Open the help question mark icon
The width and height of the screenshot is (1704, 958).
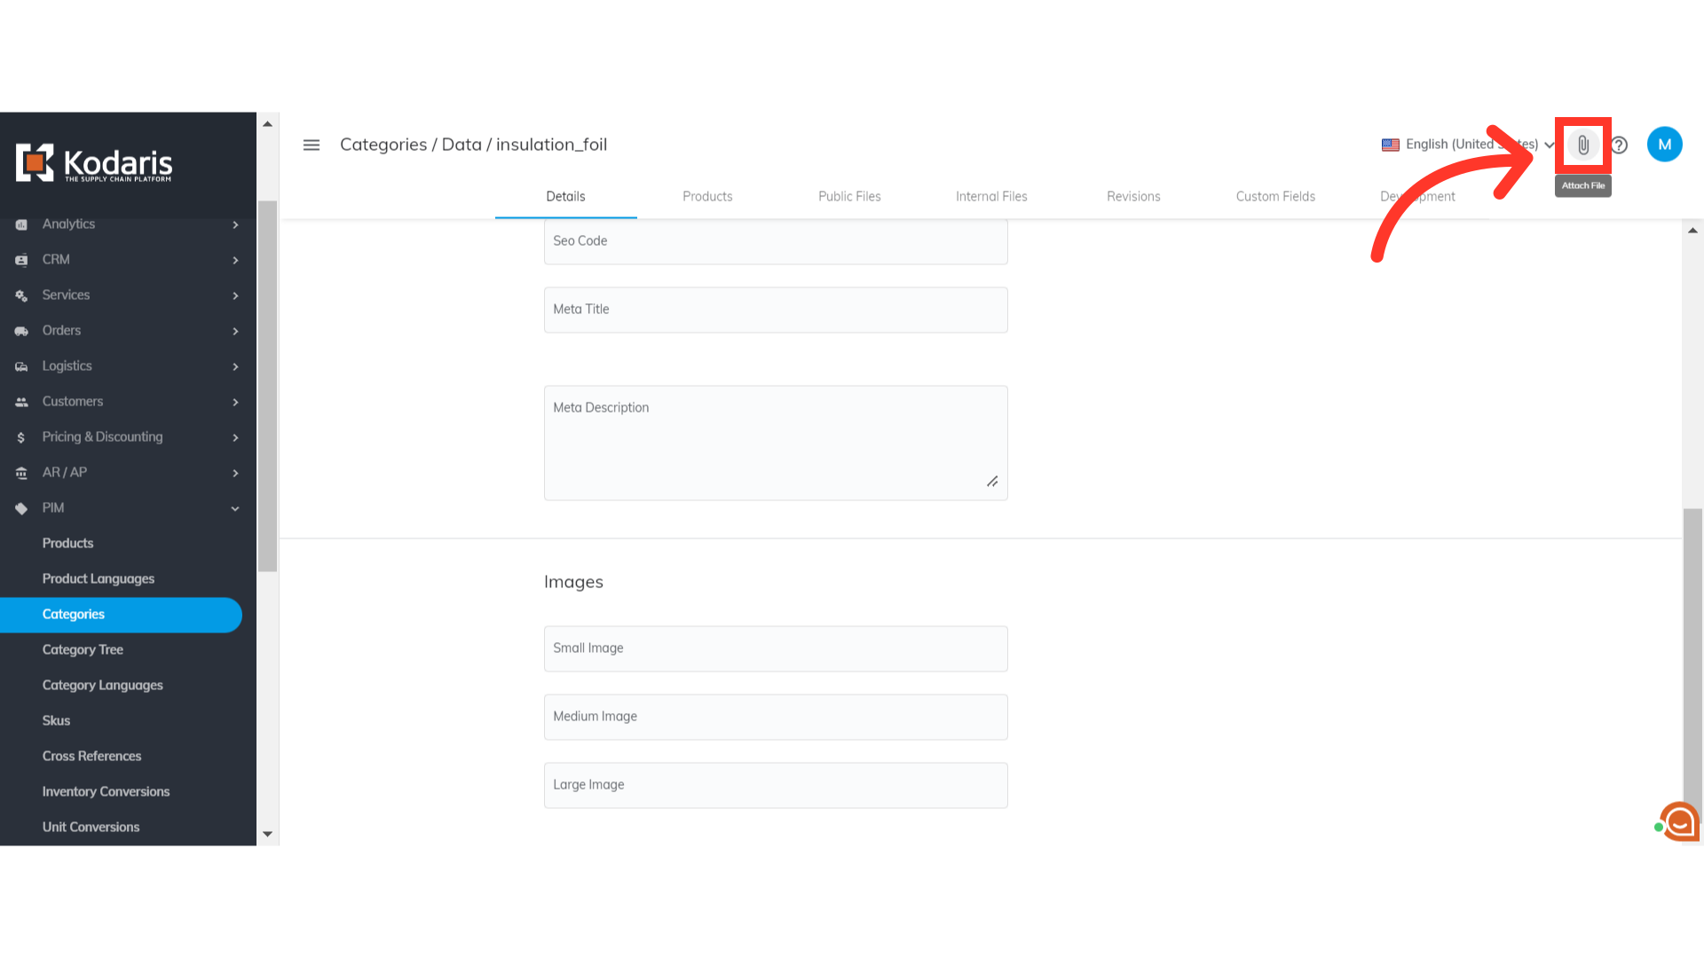(x=1619, y=145)
